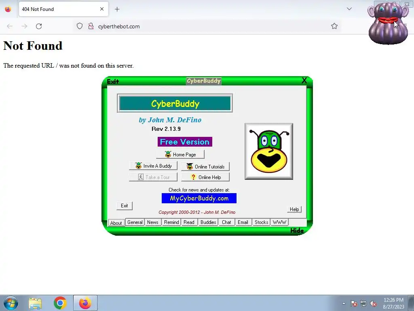Image resolution: width=414 pixels, height=311 pixels.
Task: Click the browser forward arrow
Action: pos(24,26)
